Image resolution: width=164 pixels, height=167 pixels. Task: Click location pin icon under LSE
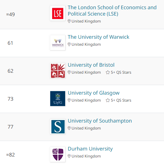click(69, 21)
